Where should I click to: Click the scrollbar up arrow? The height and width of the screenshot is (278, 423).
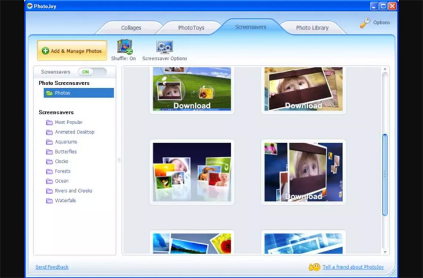tap(385, 69)
